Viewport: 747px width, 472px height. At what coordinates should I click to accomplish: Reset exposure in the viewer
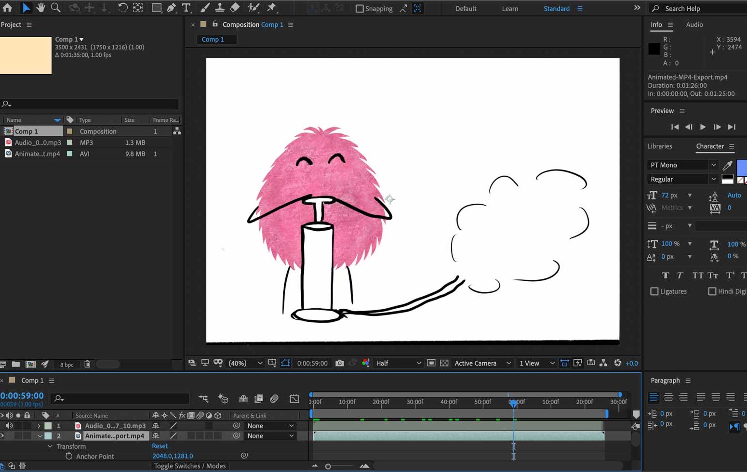tap(618, 363)
